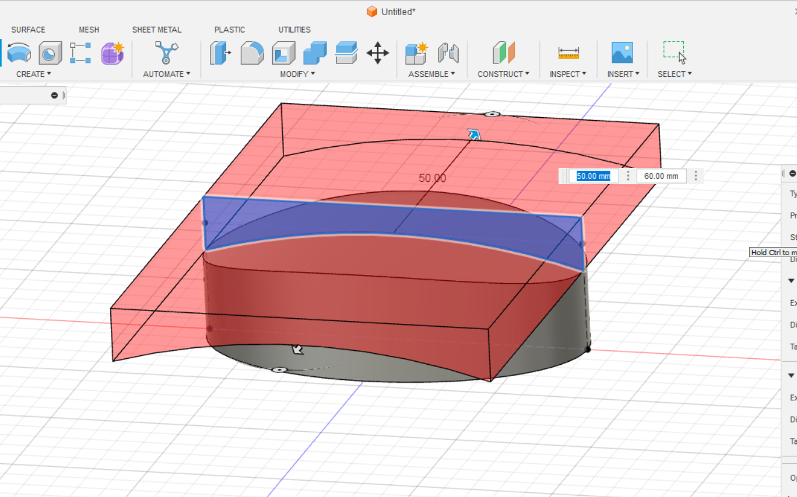Switch to the SURFACE tab
This screenshot has height=497, width=797.
click(28, 30)
